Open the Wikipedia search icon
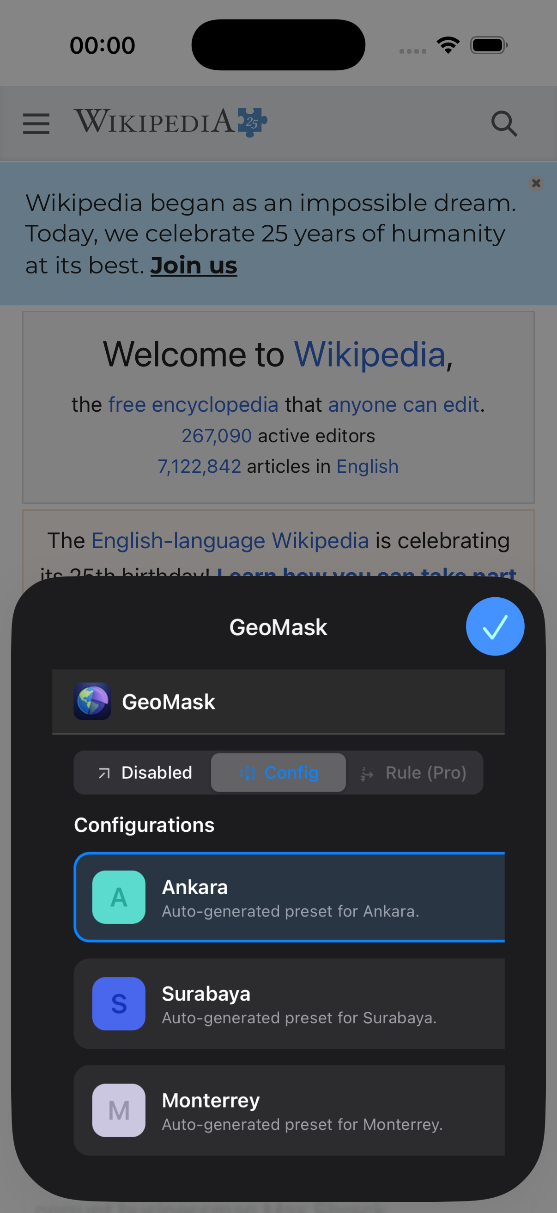The width and height of the screenshot is (557, 1213). pos(504,124)
